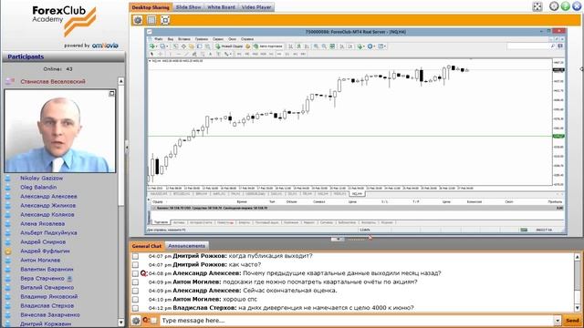The height and width of the screenshot is (328, 584).
Task: Open MT4 Strategy Tester toolbar icon
Action: 207,46
